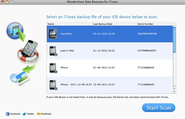Click the blue vertical scrollbar thumb
185x119 pixels.
pyautogui.click(x=174, y=40)
